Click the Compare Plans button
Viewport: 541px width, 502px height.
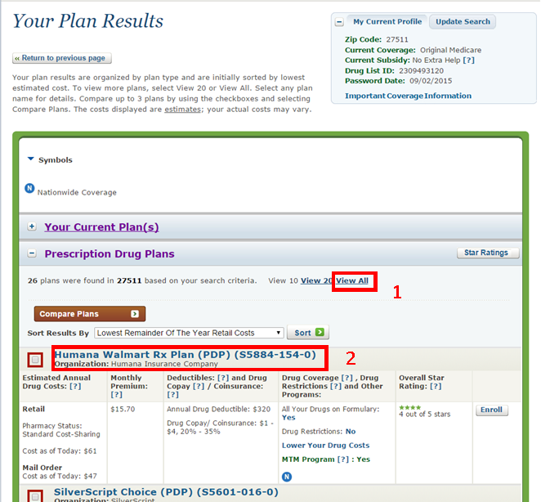coord(90,314)
